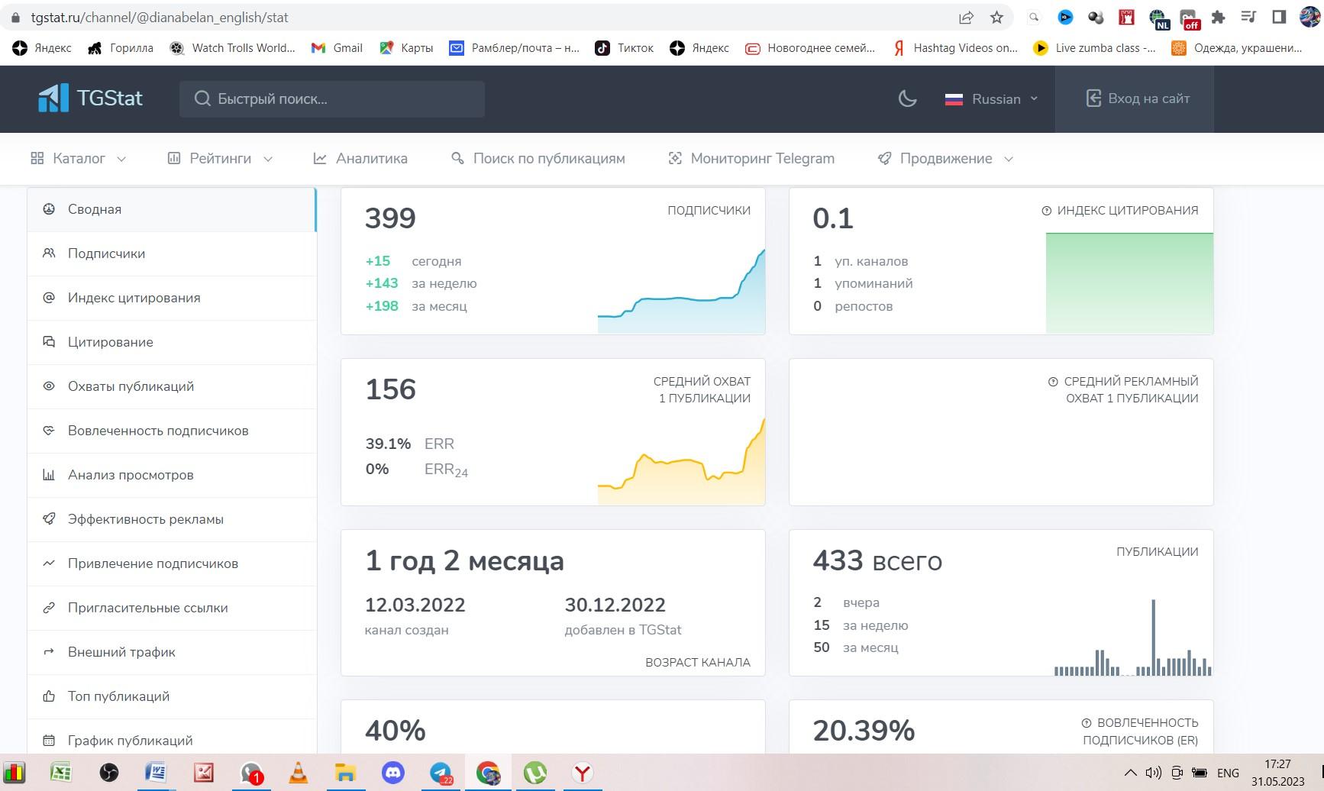Image resolution: width=1324 pixels, height=791 pixels.
Task: Click the bar chart icon beside Анализ просмотров
Action: [49, 475]
